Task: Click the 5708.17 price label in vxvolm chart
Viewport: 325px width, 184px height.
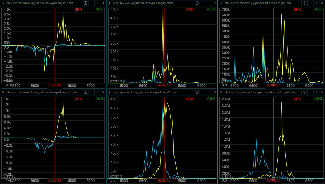Action: (164, 180)
